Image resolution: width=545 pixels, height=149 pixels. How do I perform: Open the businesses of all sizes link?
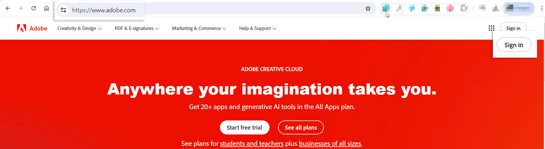point(330,144)
